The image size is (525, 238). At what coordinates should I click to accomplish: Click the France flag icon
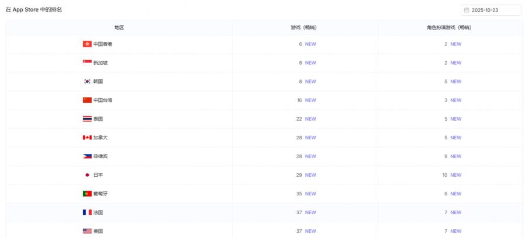pyautogui.click(x=87, y=212)
